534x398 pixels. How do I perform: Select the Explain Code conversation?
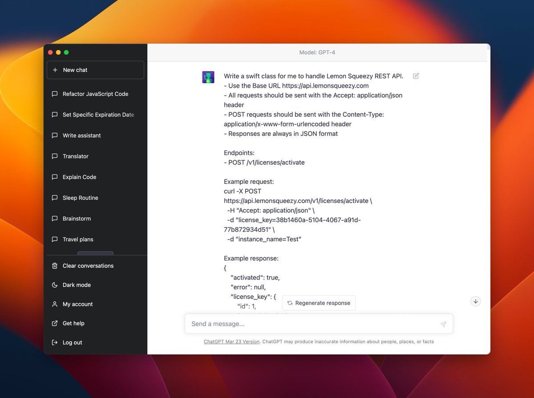95,177
